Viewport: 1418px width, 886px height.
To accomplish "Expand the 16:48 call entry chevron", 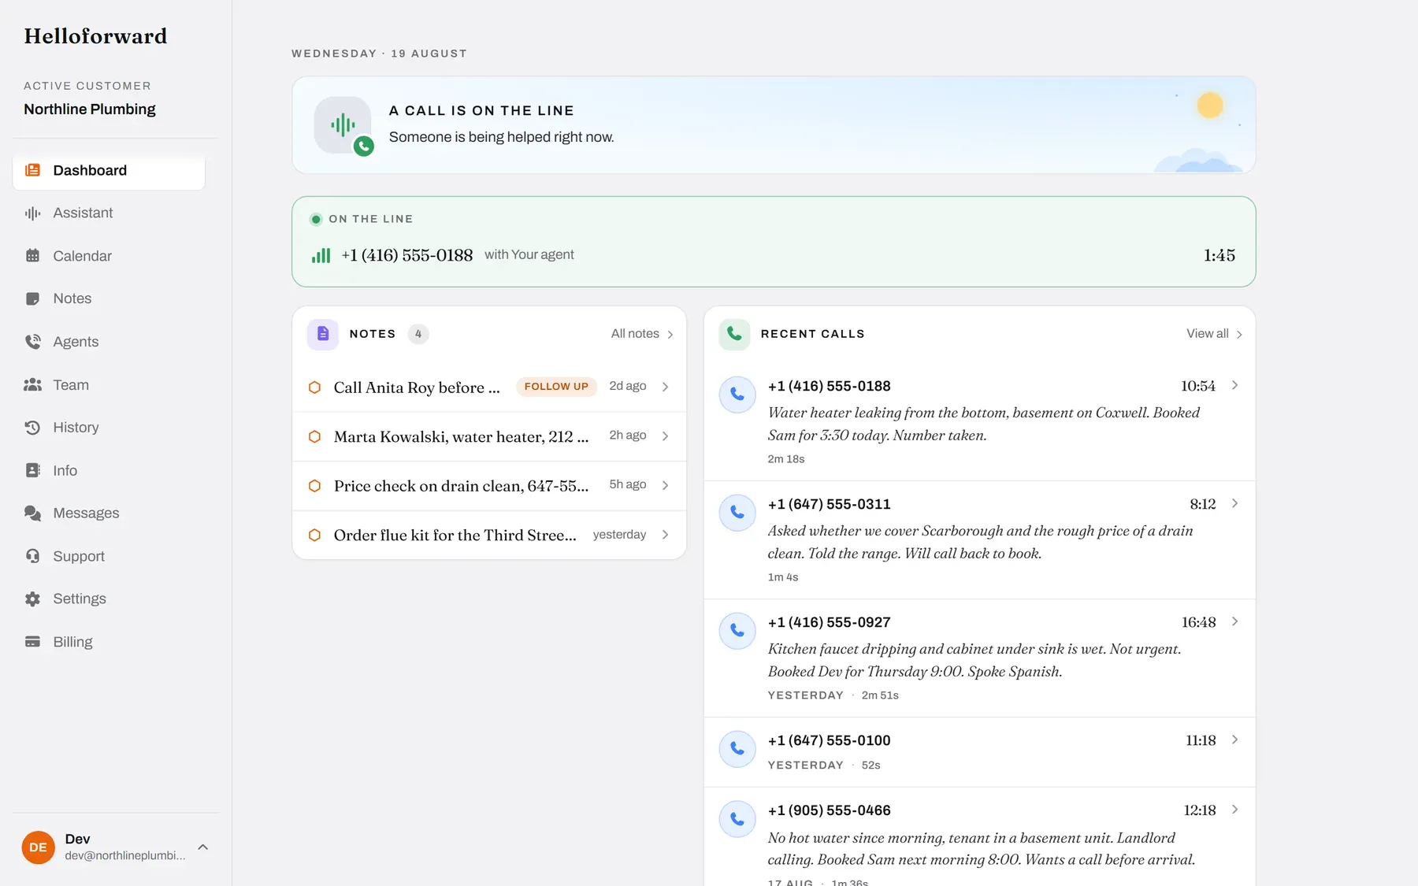I will 1234,621.
